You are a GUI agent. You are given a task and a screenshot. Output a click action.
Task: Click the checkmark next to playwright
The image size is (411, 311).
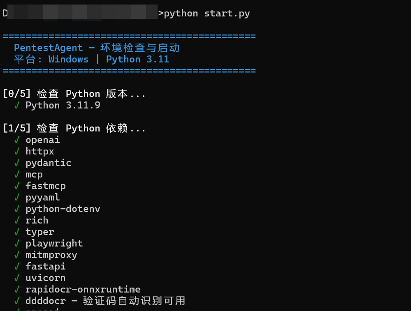pos(17,244)
